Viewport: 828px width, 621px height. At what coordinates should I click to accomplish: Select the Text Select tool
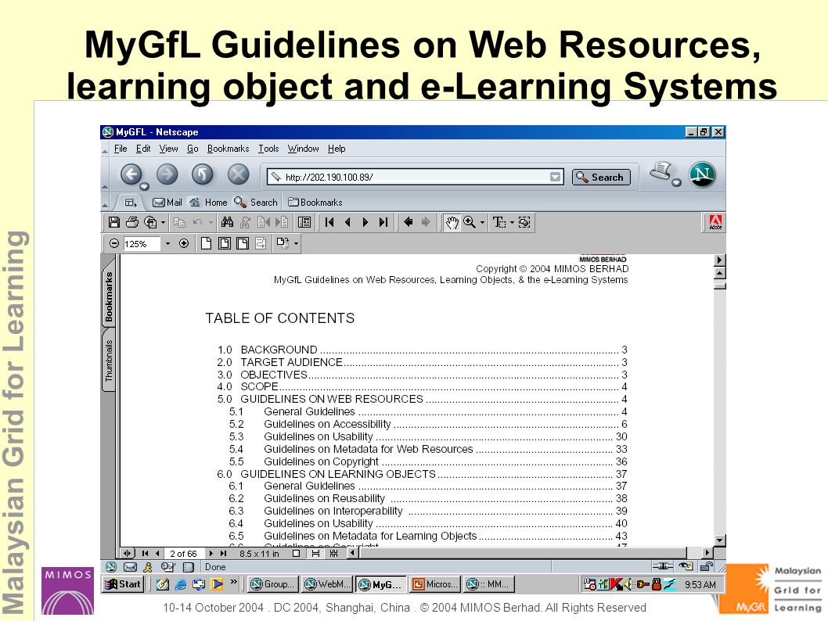(499, 222)
